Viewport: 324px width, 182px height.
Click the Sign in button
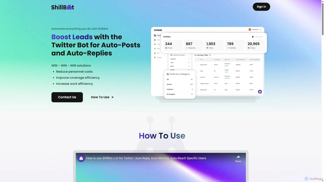(x=261, y=7)
